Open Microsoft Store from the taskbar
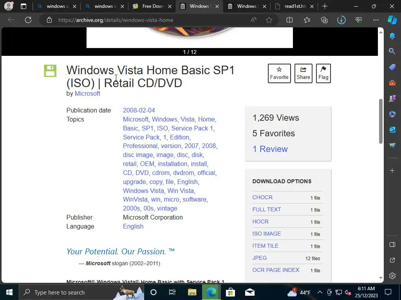 pyautogui.click(x=230, y=292)
